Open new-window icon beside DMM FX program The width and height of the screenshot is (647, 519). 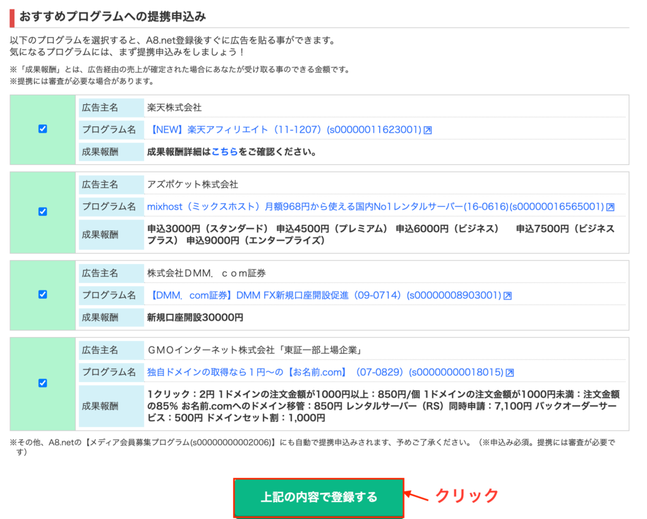click(507, 295)
